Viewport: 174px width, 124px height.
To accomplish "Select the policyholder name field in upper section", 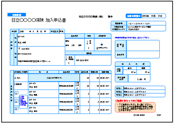I will point(41,40).
